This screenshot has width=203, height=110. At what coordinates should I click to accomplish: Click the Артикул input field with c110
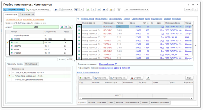(x=36, y=27)
